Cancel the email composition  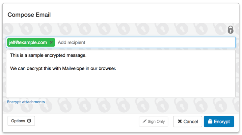[x=188, y=122]
